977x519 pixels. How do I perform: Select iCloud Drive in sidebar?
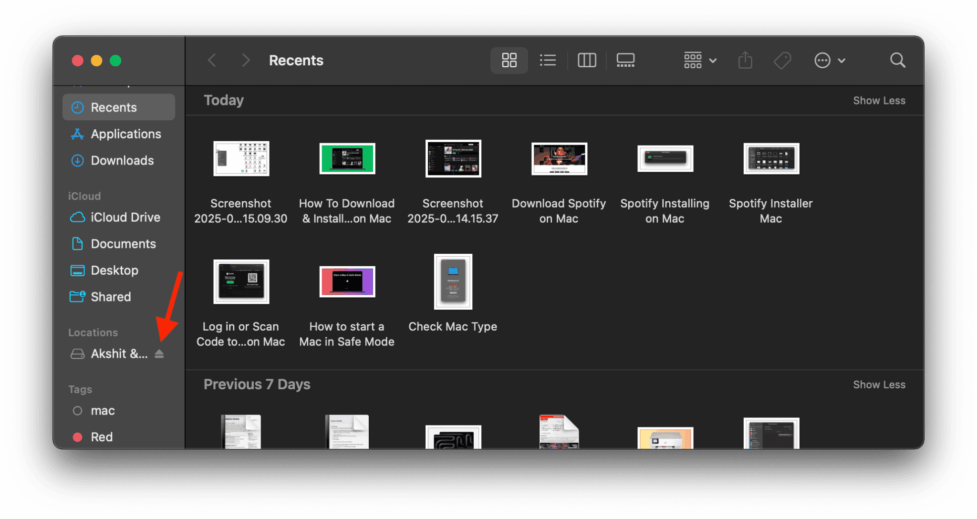click(125, 218)
